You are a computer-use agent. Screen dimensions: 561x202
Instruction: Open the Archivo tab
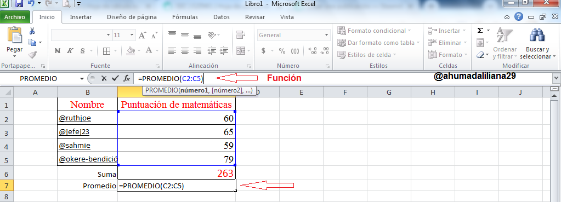pyautogui.click(x=15, y=17)
